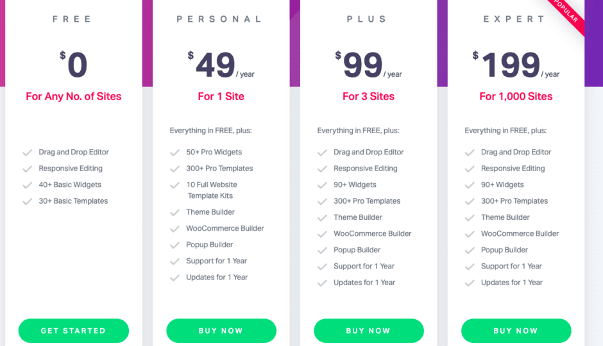Viewport: 603px width, 346px height.
Task: Click the Personal plan heading
Action: click(x=219, y=19)
